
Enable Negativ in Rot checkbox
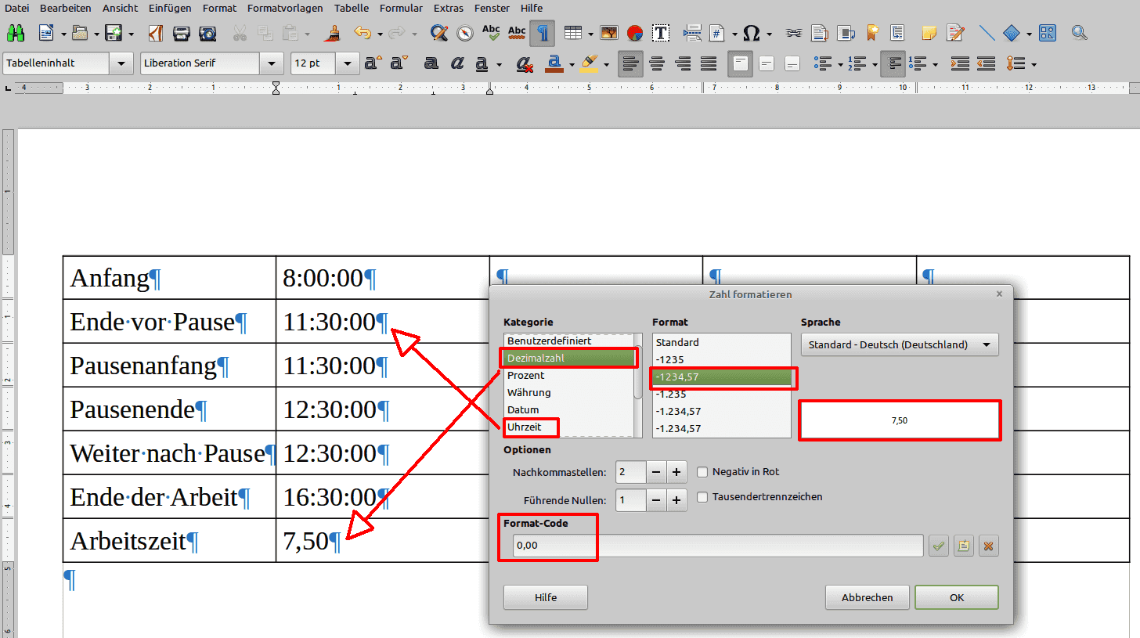point(702,472)
